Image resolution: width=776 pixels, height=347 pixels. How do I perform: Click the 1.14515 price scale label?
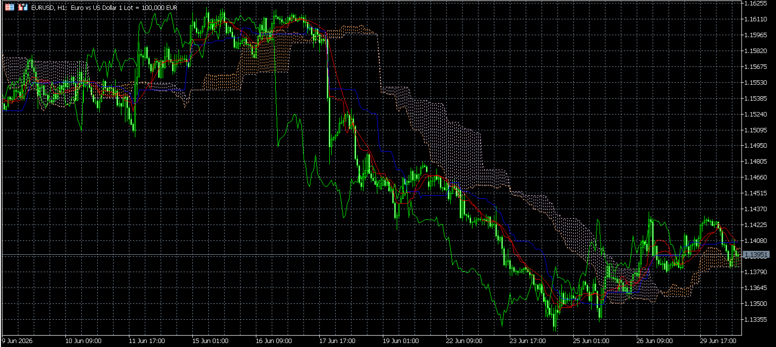pos(756,193)
